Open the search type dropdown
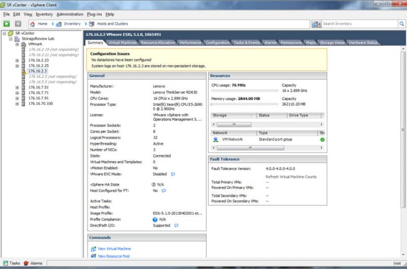The image size is (407, 269). (x=316, y=24)
